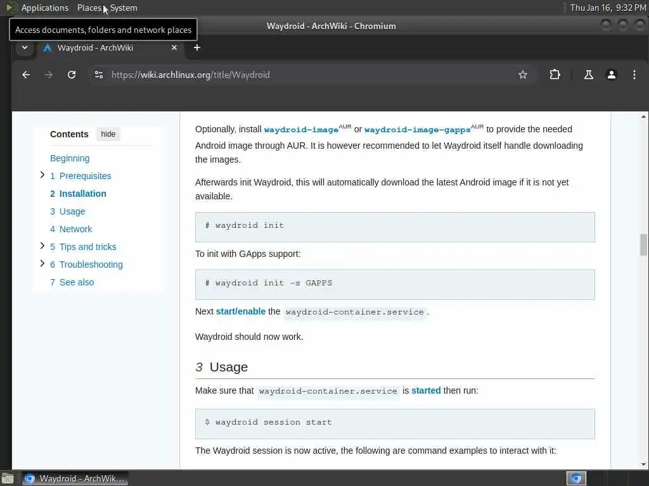The height and width of the screenshot is (486, 649).
Task: Bookmark this page with the star
Action: point(523,75)
